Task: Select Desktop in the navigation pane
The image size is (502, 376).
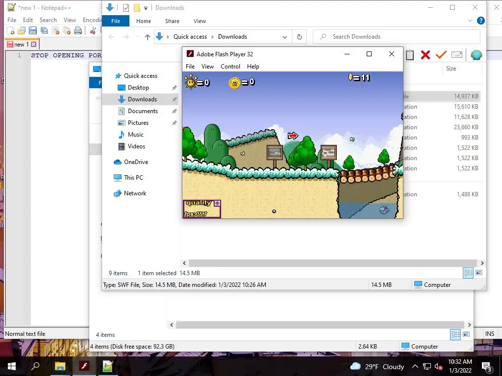Action: [138, 88]
